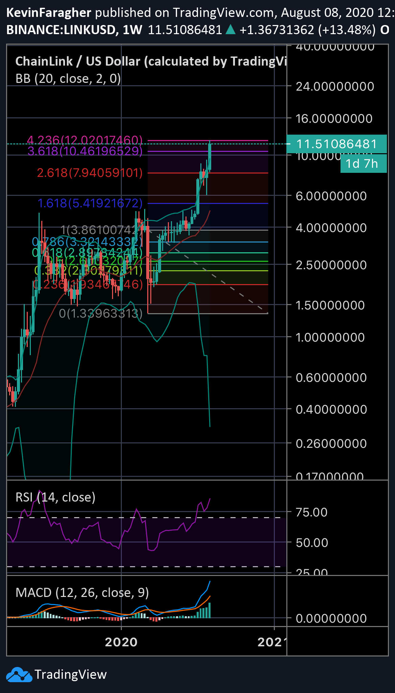
Task: Click the current price tag 11.51086481
Action: pyautogui.click(x=336, y=144)
